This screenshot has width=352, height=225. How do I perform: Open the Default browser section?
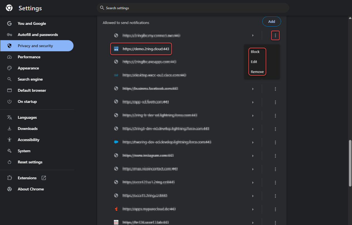coord(37,90)
